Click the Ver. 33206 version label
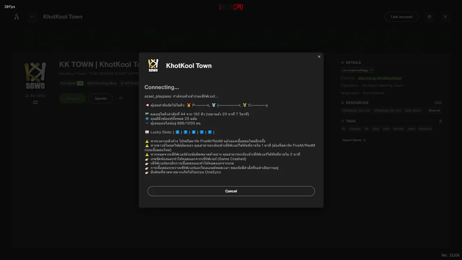The width and height of the screenshot is (462, 260). [450, 255]
